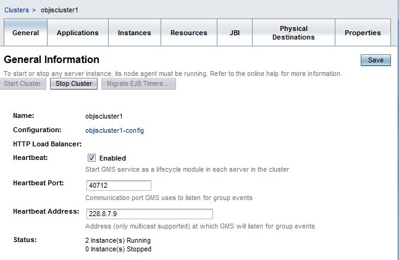399x260 pixels.
Task: Click the Enabled label beside Heartbeat checkbox
Action: tap(112, 158)
